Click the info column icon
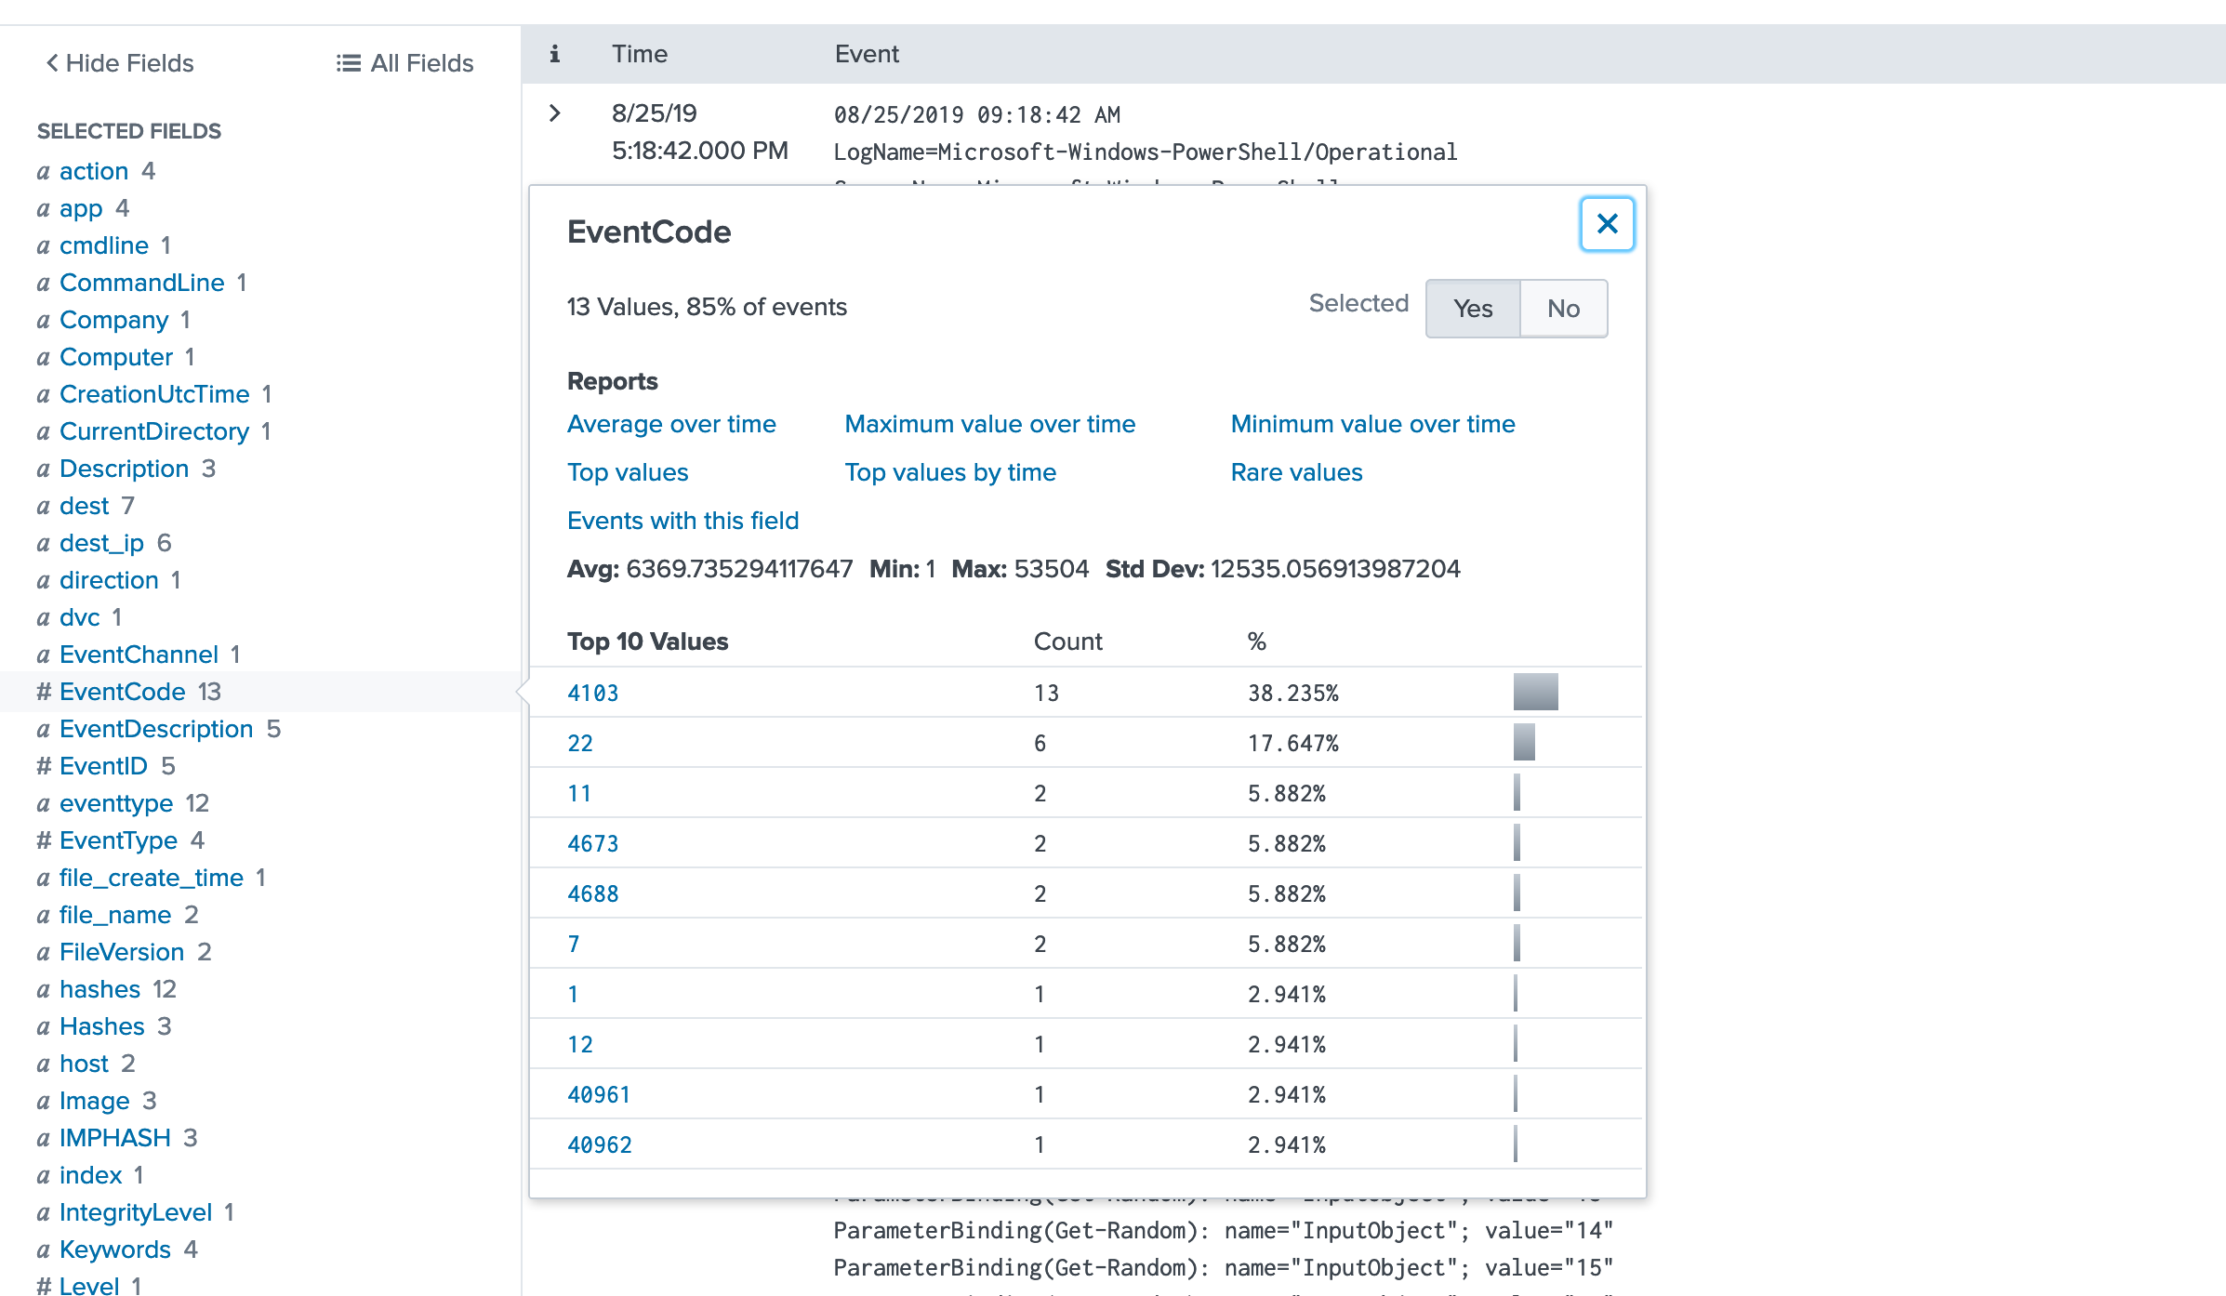Viewport: 2226px width, 1296px height. pos(554,54)
